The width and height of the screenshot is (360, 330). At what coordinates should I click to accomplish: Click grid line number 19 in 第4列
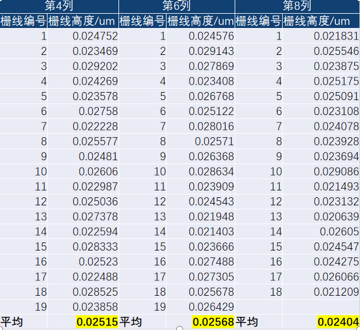[x=41, y=307]
